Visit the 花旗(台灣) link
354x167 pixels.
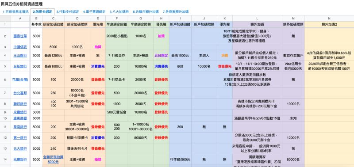point(20,80)
